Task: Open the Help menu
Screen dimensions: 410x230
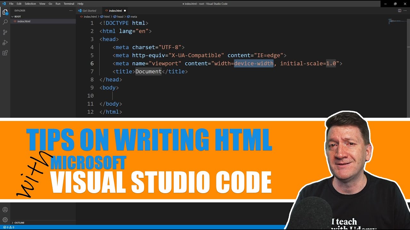Action: point(80,4)
